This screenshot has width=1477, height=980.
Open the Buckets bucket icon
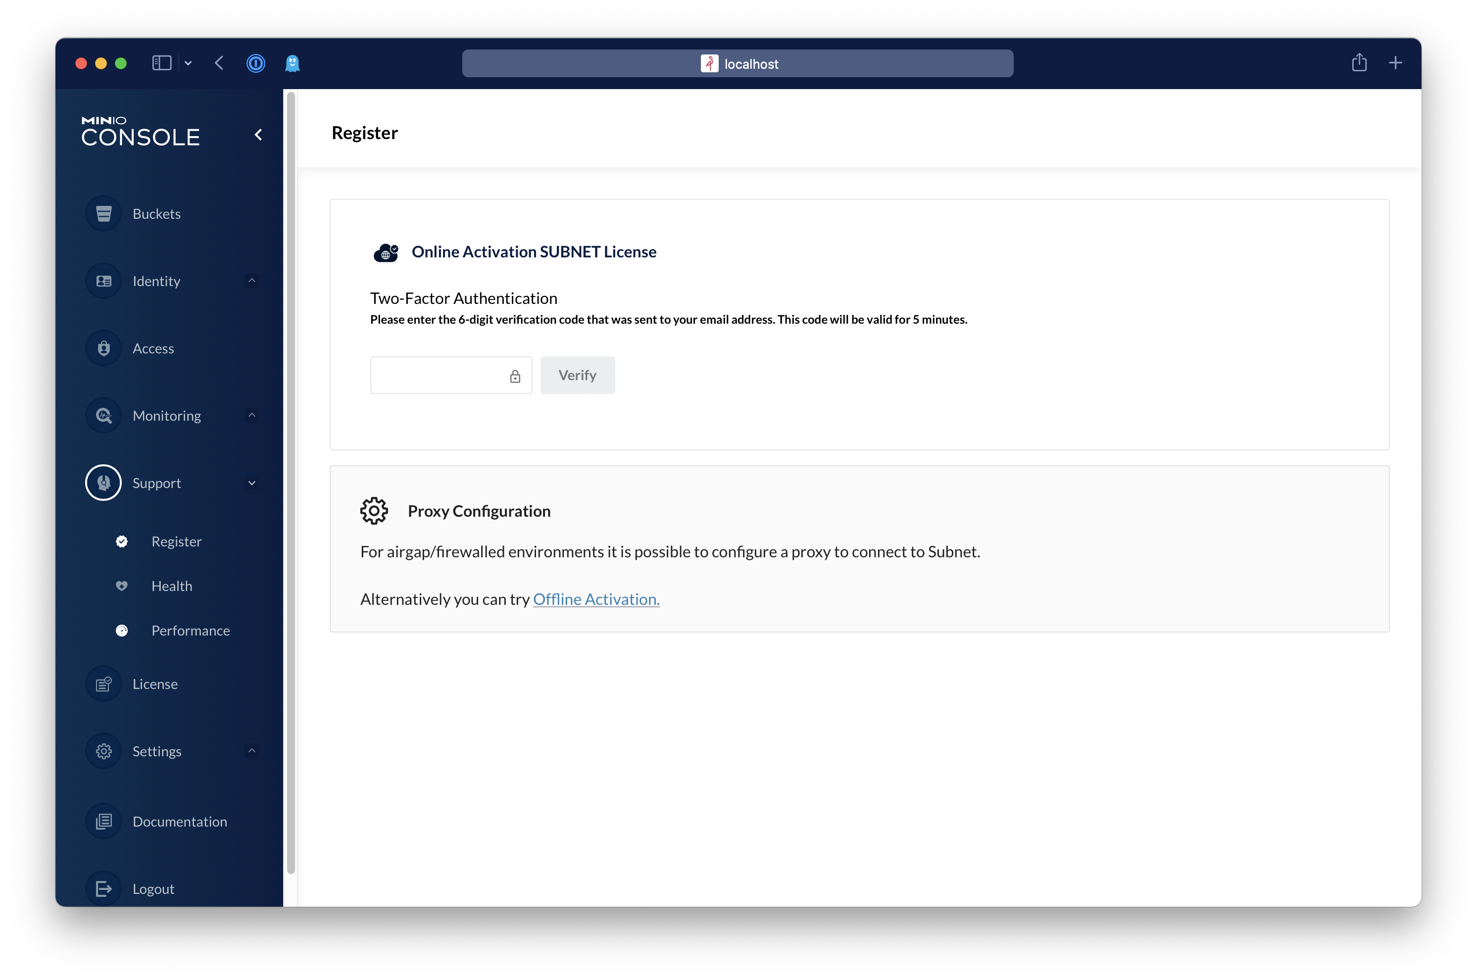pyautogui.click(x=104, y=214)
